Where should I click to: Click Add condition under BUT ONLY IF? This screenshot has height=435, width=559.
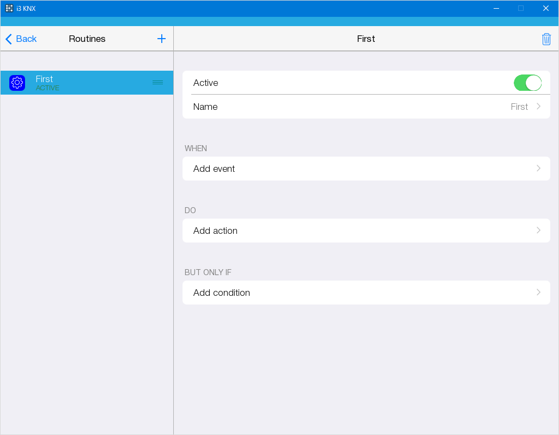pos(366,293)
